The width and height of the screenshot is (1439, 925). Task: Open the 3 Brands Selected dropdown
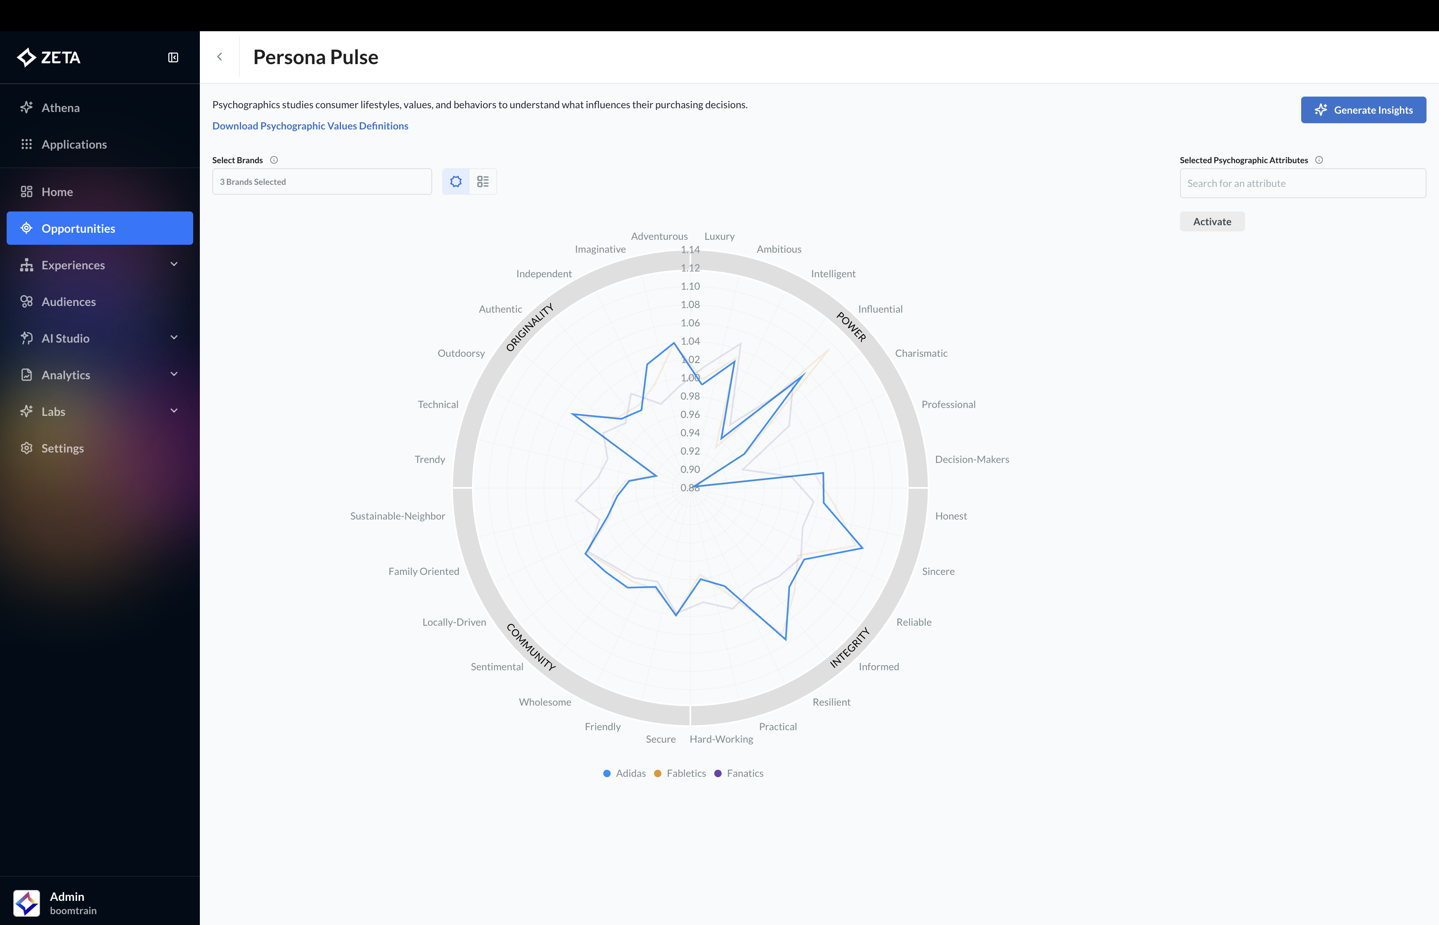click(322, 182)
